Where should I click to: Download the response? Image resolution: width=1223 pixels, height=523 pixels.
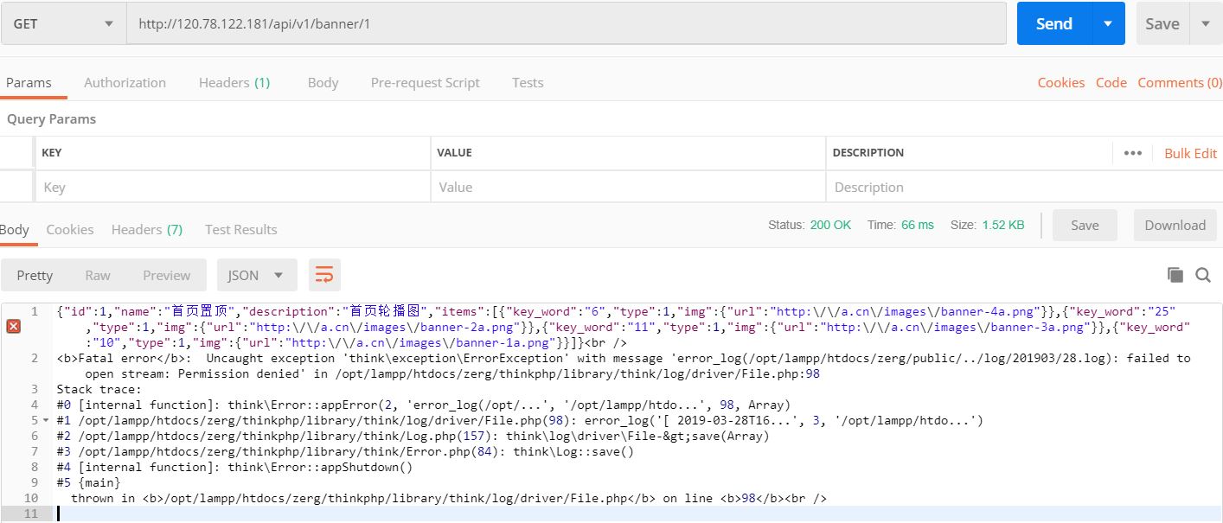point(1175,226)
